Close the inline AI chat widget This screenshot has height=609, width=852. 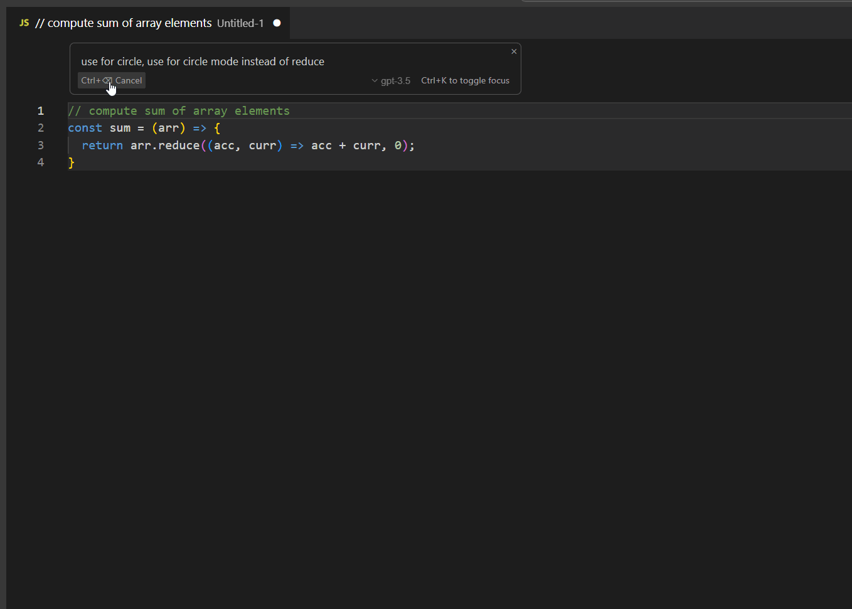point(514,51)
